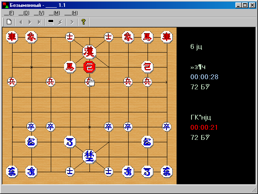Open the (H) menu
Image resolution: width=258 pixels, height=194 pixels.
pos(71,13)
